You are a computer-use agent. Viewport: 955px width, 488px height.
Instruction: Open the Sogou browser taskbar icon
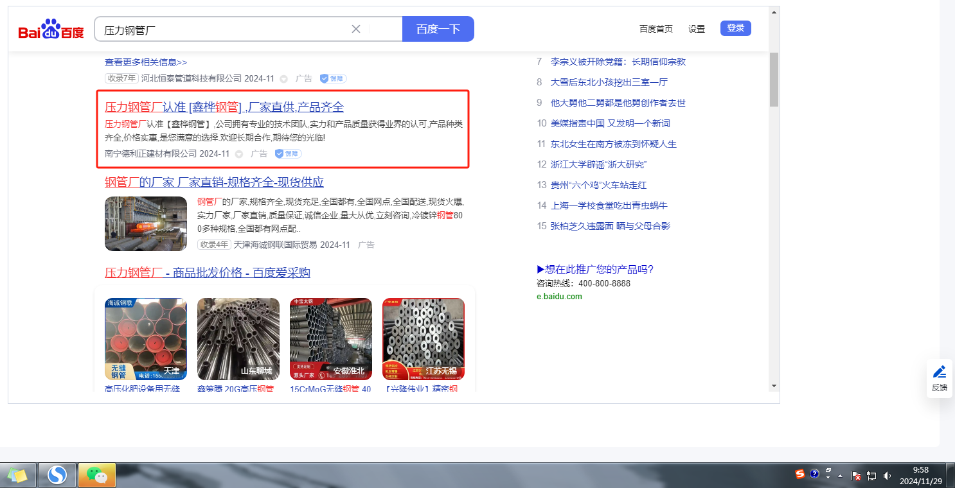click(x=57, y=475)
